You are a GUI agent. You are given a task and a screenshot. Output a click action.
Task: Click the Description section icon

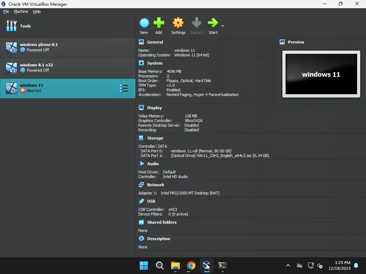coord(141,238)
